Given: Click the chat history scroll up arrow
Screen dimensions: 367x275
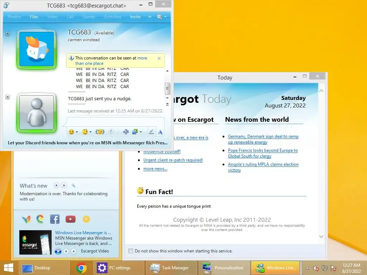Looking at the screenshot, I should [167, 71].
